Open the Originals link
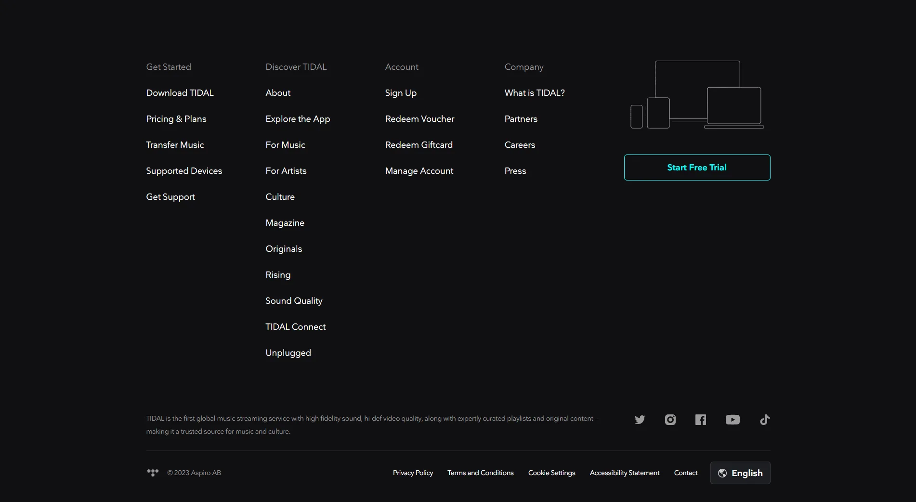This screenshot has width=916, height=502. click(x=284, y=249)
